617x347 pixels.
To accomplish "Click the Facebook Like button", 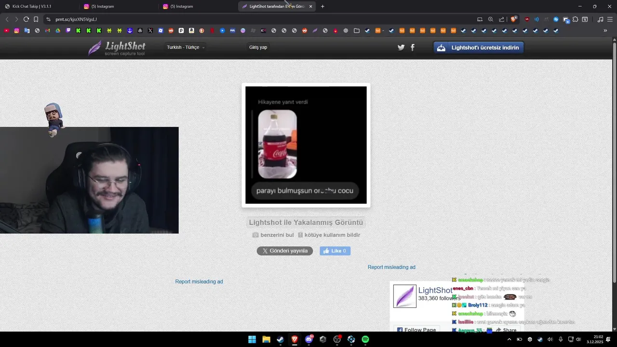I will pyautogui.click(x=335, y=251).
